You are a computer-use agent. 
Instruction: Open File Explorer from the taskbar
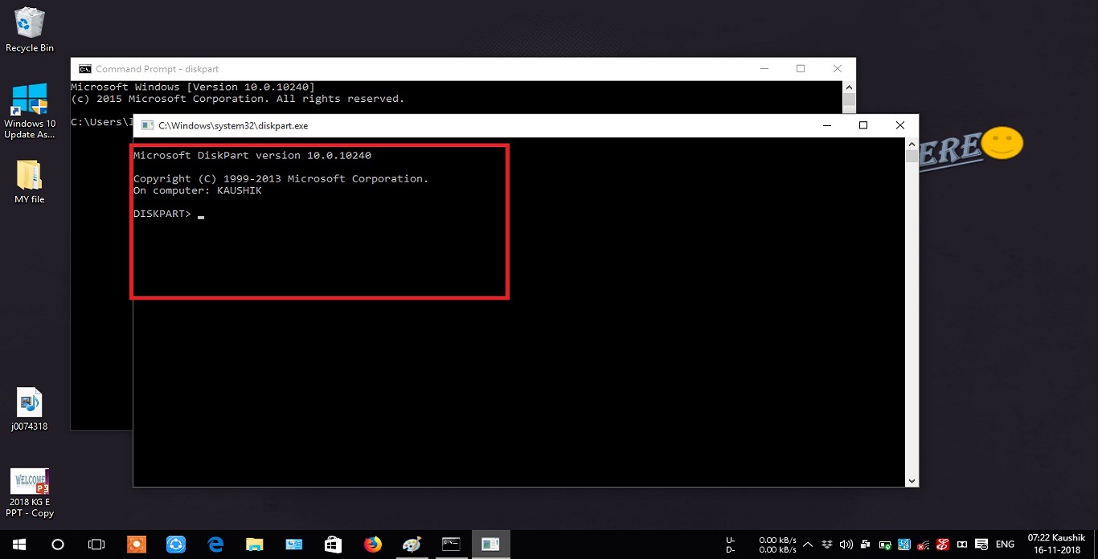click(254, 545)
